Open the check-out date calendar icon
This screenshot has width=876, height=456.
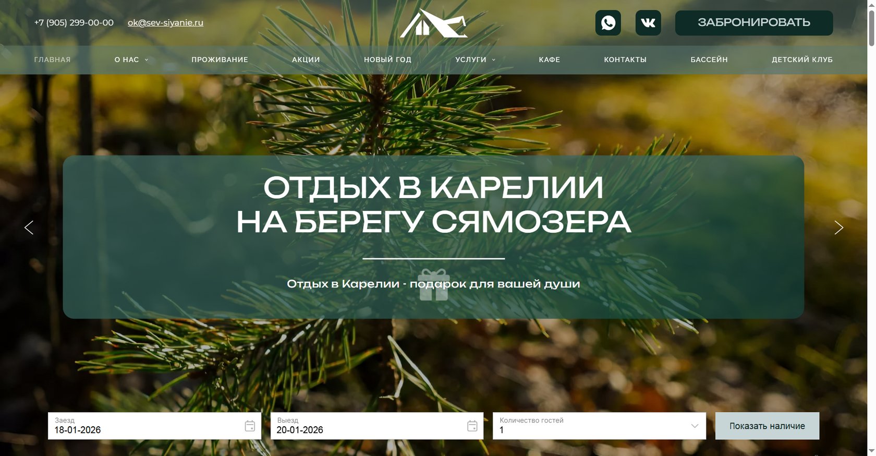pos(472,426)
